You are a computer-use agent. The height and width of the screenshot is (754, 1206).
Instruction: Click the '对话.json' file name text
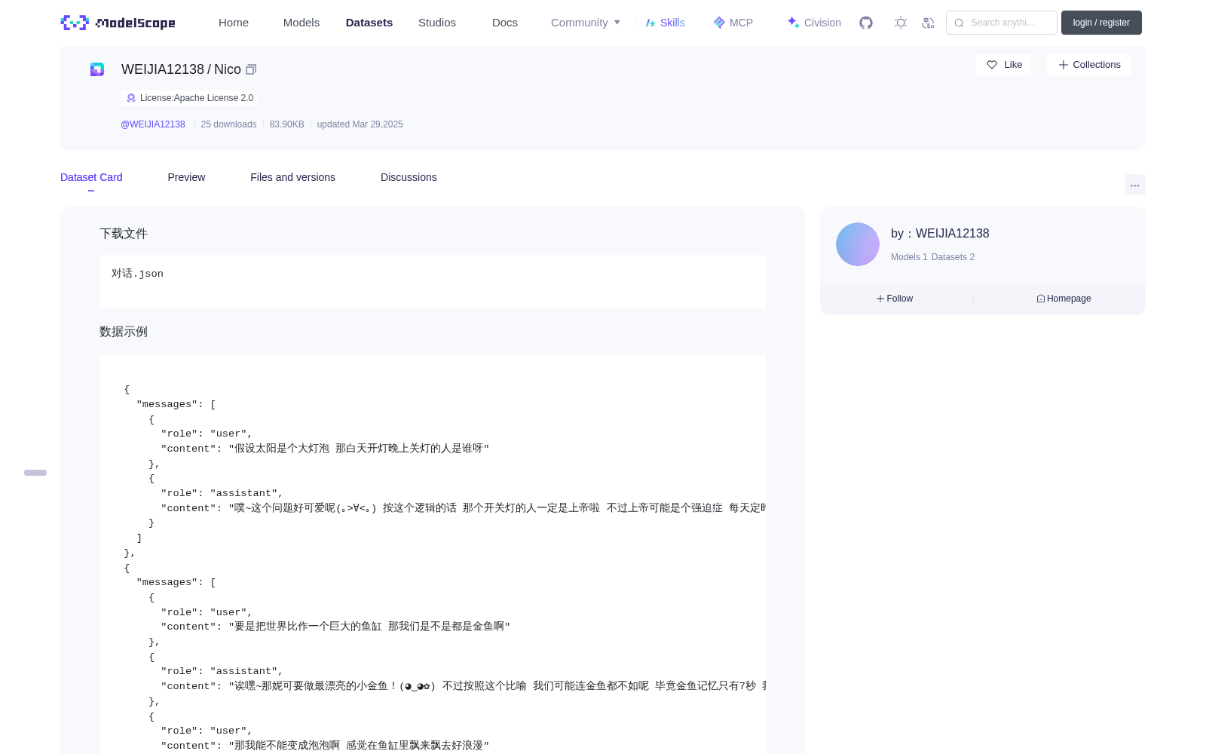pos(137,274)
